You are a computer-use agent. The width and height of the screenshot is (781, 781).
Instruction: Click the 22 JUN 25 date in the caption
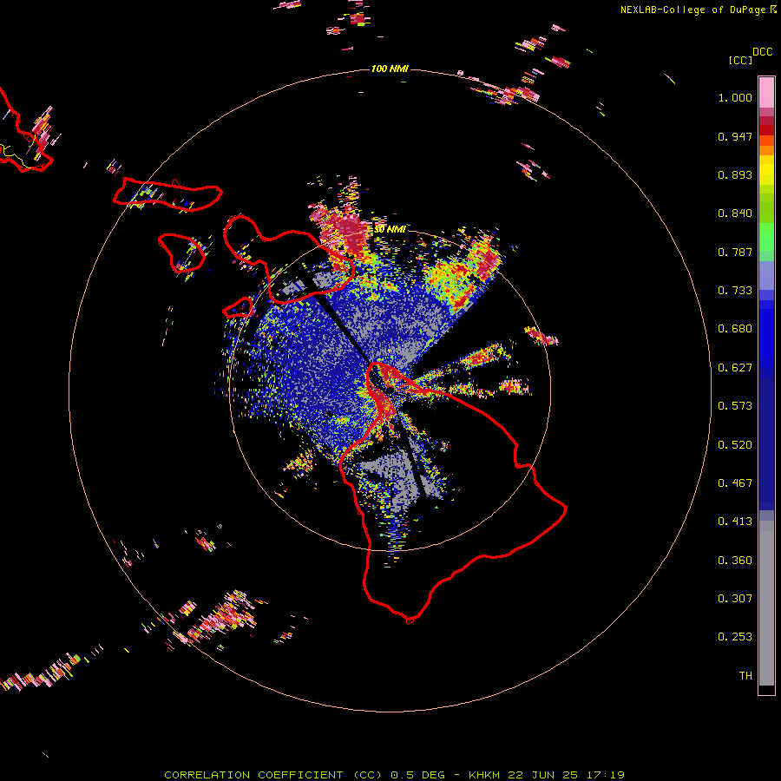click(542, 775)
